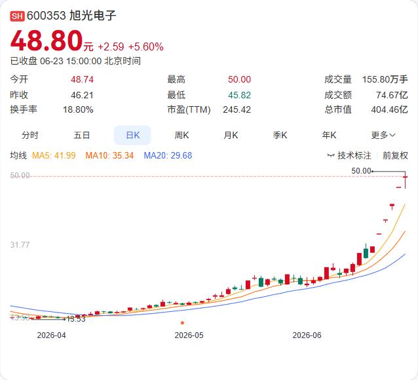Open the 年K yearly chart tab
The image size is (418, 380).
coord(329,135)
